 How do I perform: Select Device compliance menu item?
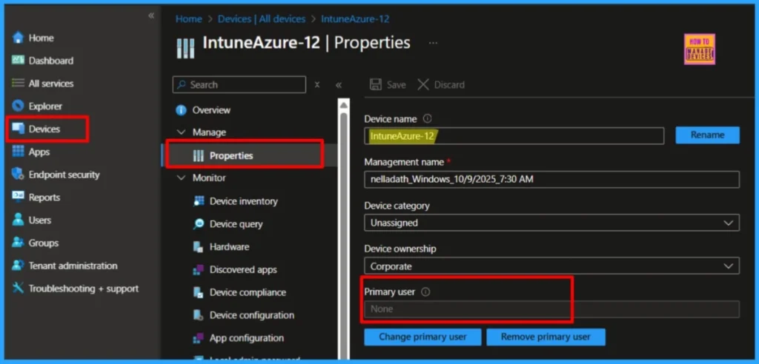click(248, 292)
